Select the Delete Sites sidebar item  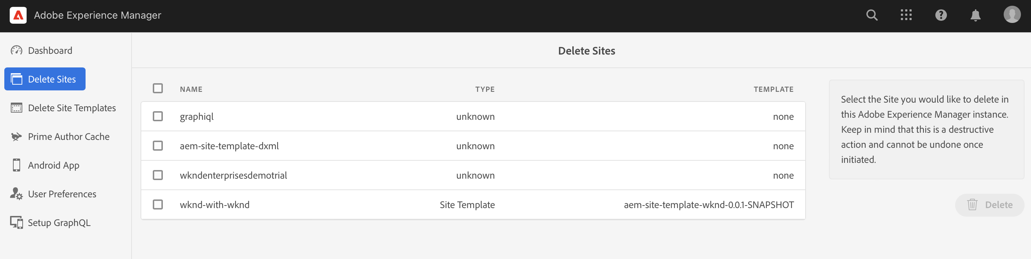45,79
